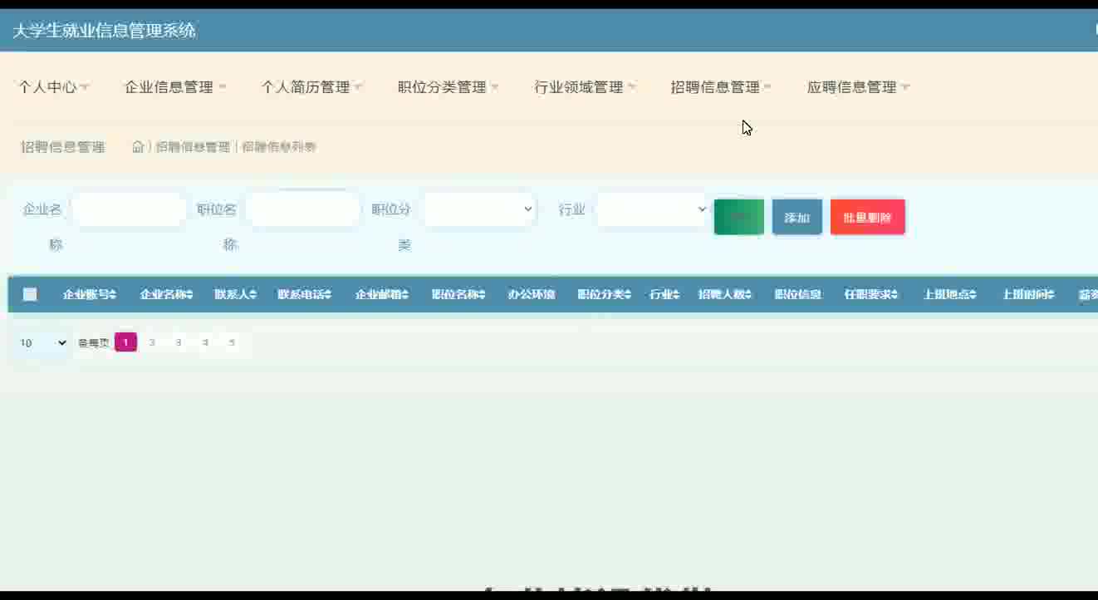Sort table by 企业名称 column arrows
Image resolution: width=1098 pixels, height=600 pixels.
pyautogui.click(x=190, y=294)
